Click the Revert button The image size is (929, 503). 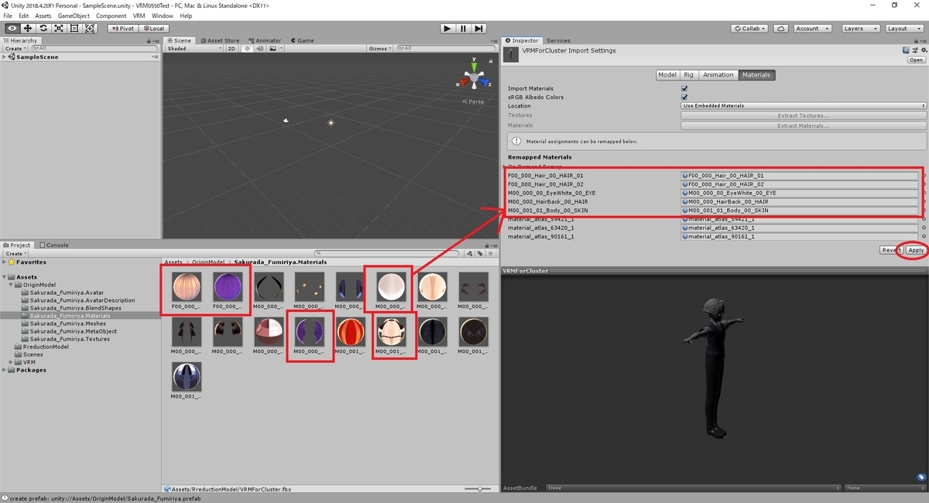(x=892, y=250)
